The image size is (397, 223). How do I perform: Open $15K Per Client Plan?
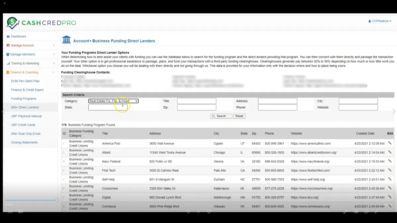(25, 81)
